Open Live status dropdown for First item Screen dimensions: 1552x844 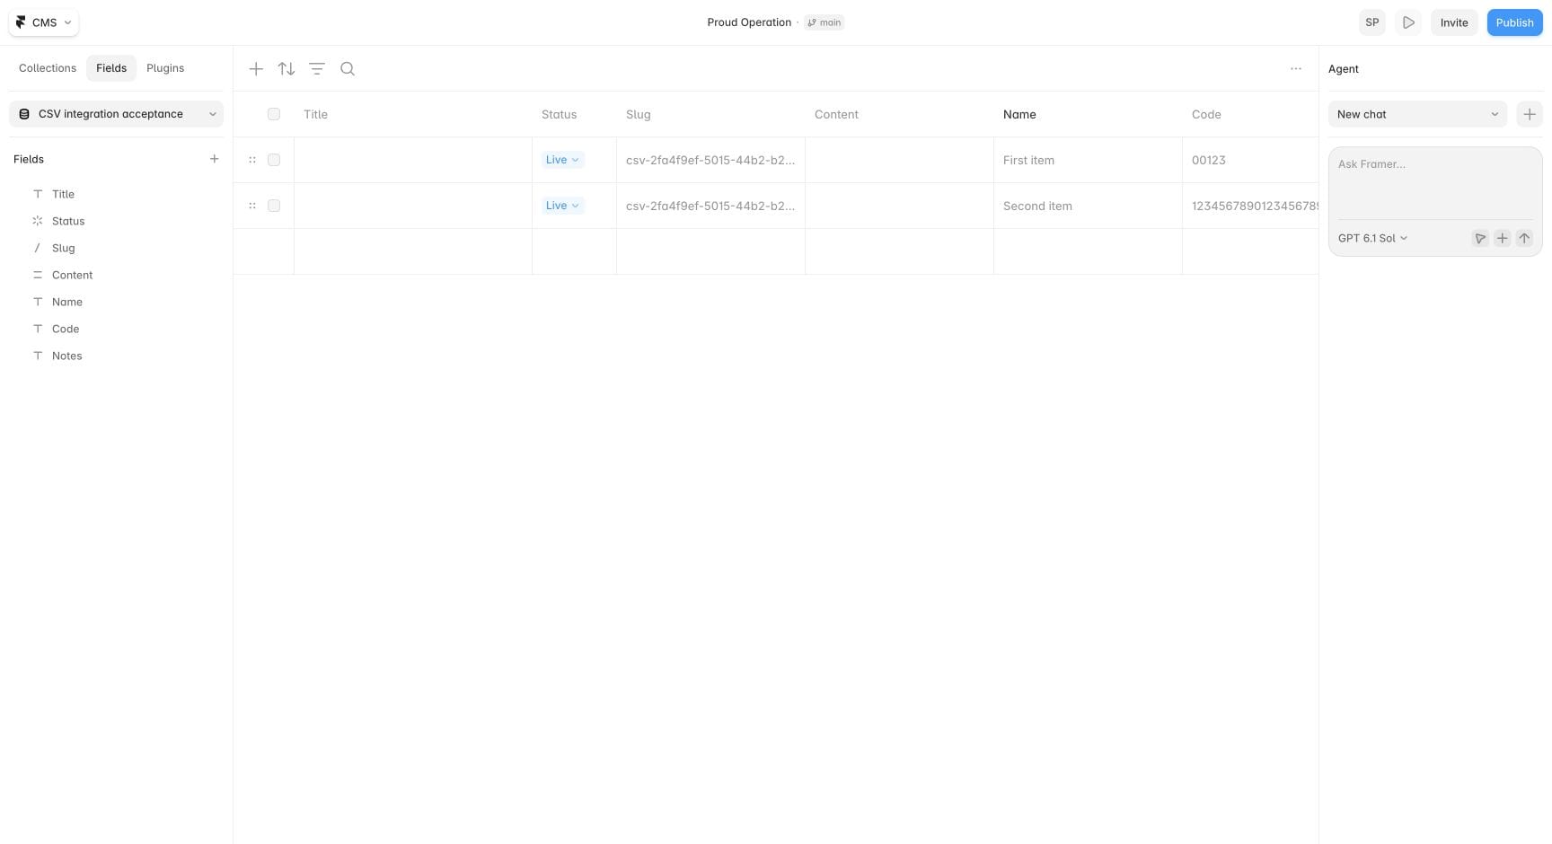point(563,160)
